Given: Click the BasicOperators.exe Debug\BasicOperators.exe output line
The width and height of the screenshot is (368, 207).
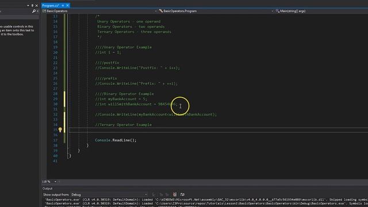Looking at the screenshot, I should (206, 204).
